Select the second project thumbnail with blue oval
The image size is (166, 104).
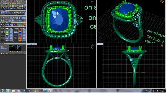click(x=18, y=48)
